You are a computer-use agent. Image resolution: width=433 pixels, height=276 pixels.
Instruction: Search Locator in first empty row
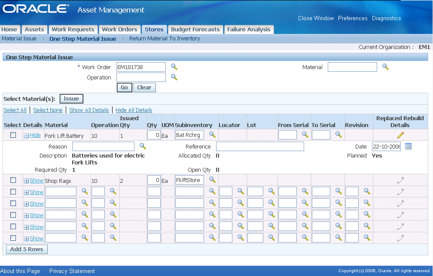pyautogui.click(x=241, y=191)
